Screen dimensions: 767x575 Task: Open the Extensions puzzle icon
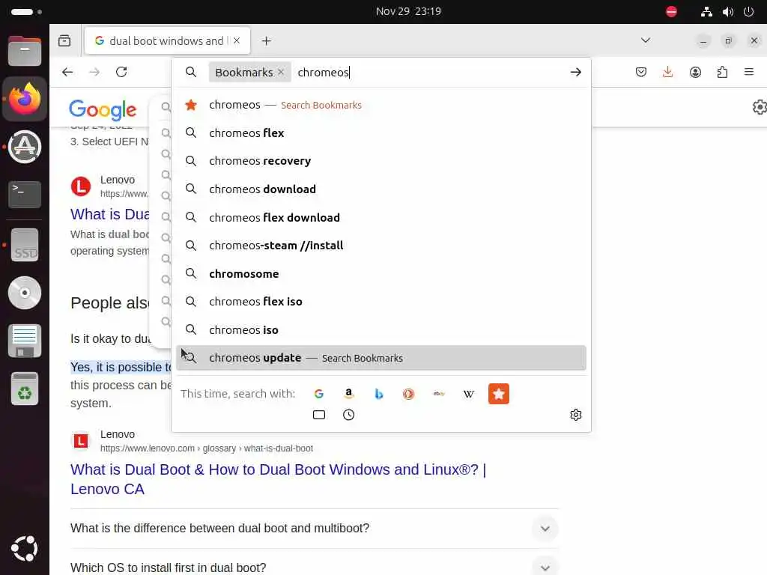point(722,73)
